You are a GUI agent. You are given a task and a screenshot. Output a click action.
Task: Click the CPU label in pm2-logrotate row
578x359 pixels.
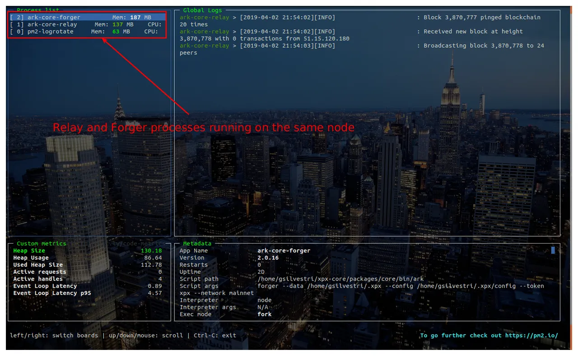click(151, 32)
